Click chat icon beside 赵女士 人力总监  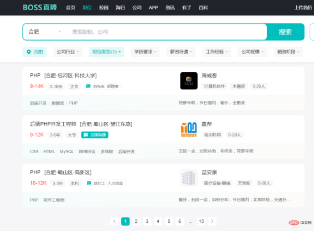coord(89,183)
